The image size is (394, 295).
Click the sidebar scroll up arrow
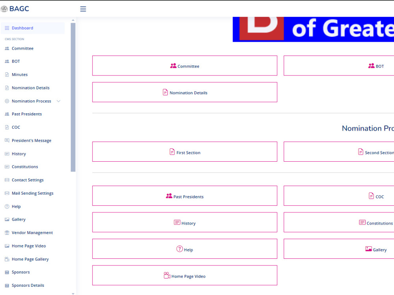73,20
